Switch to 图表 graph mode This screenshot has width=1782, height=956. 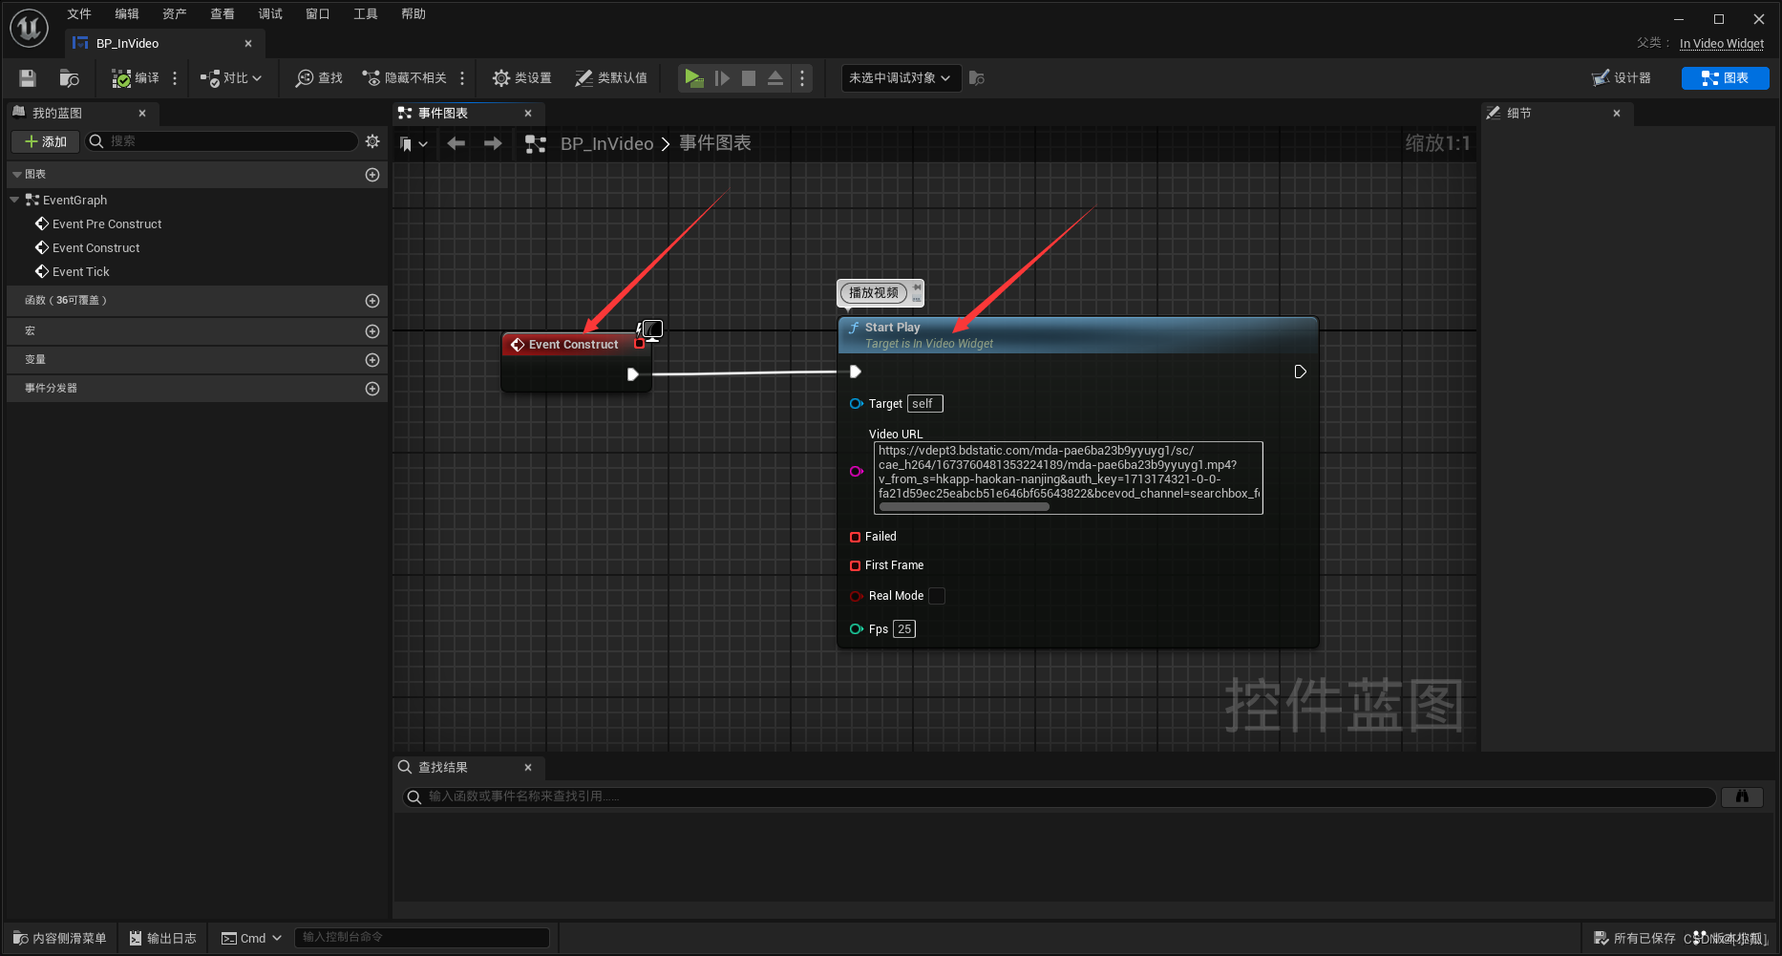1725,78
